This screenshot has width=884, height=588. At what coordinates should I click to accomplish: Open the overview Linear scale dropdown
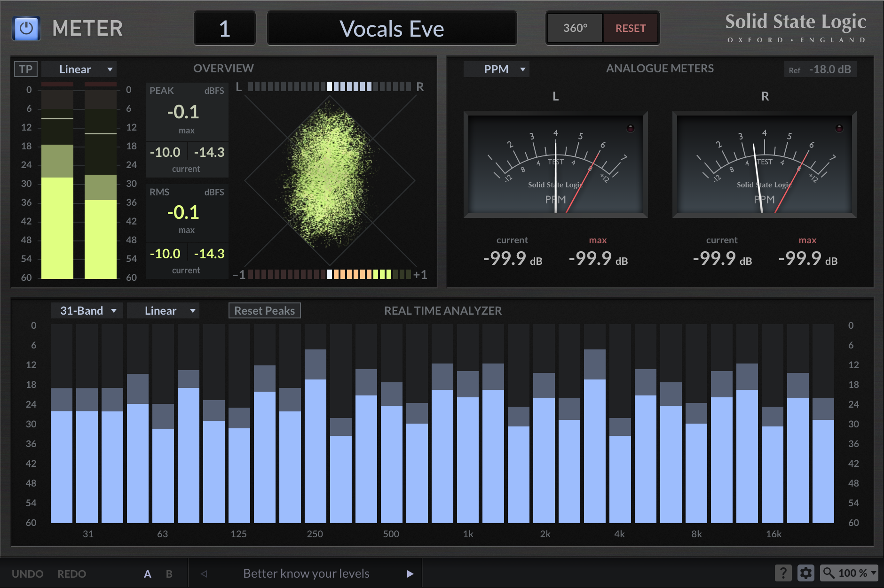pos(79,70)
